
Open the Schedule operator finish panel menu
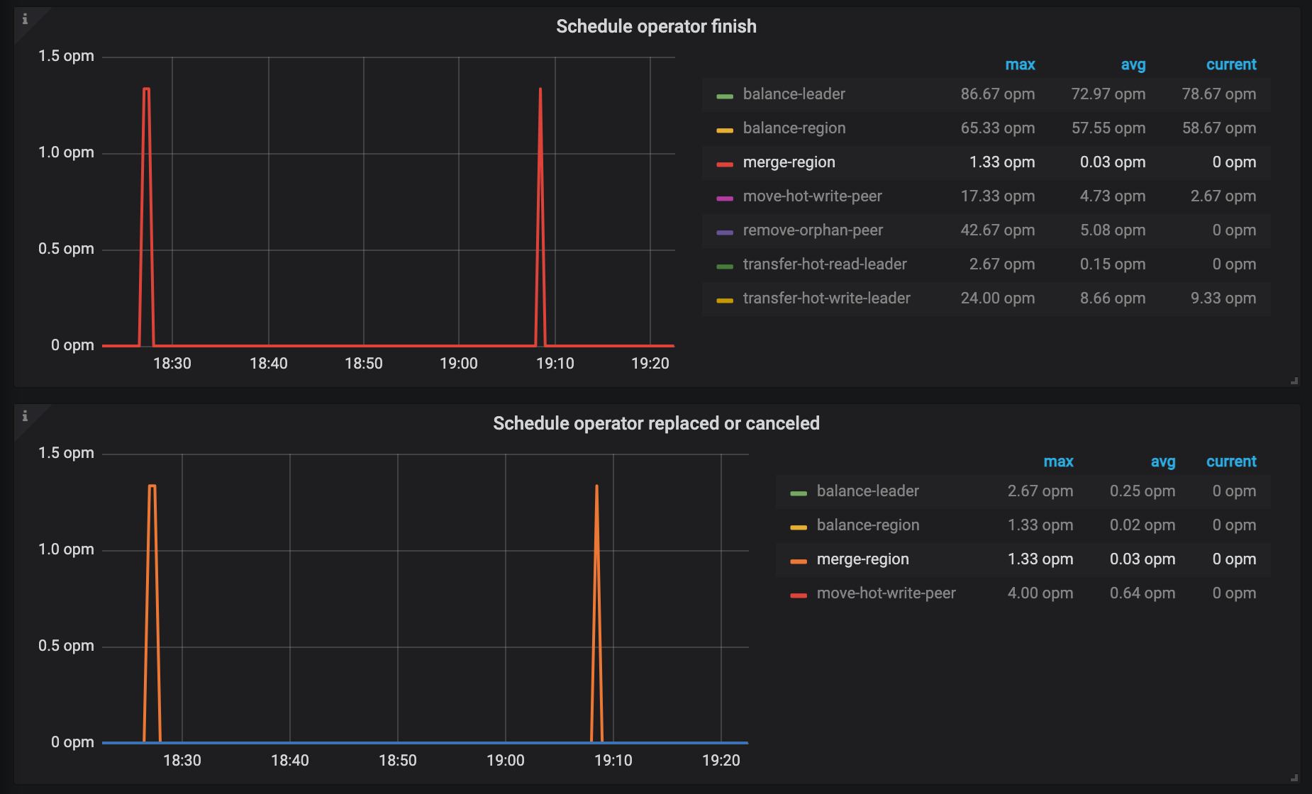coord(656,26)
